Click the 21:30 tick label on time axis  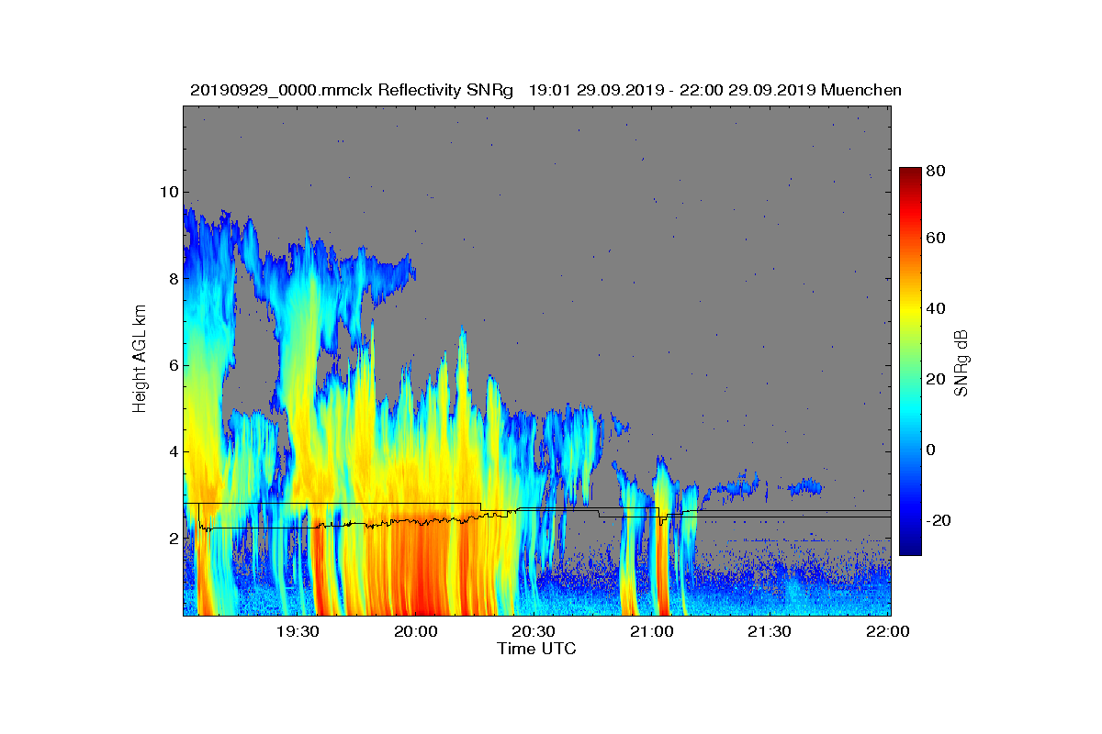[770, 632]
